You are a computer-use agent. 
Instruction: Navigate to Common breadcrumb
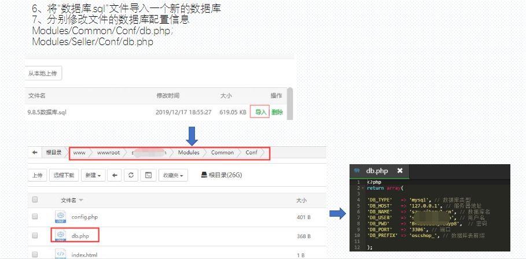coord(222,153)
